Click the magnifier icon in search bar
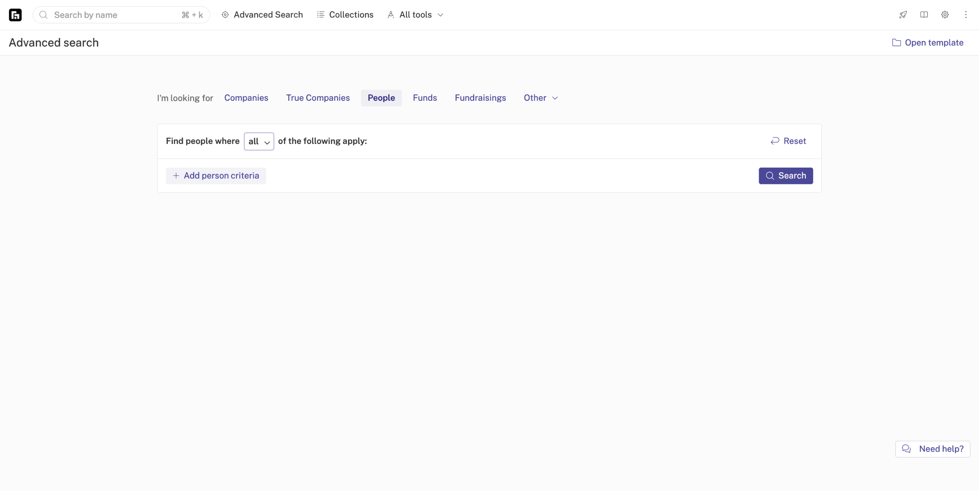The image size is (979, 491). [44, 15]
